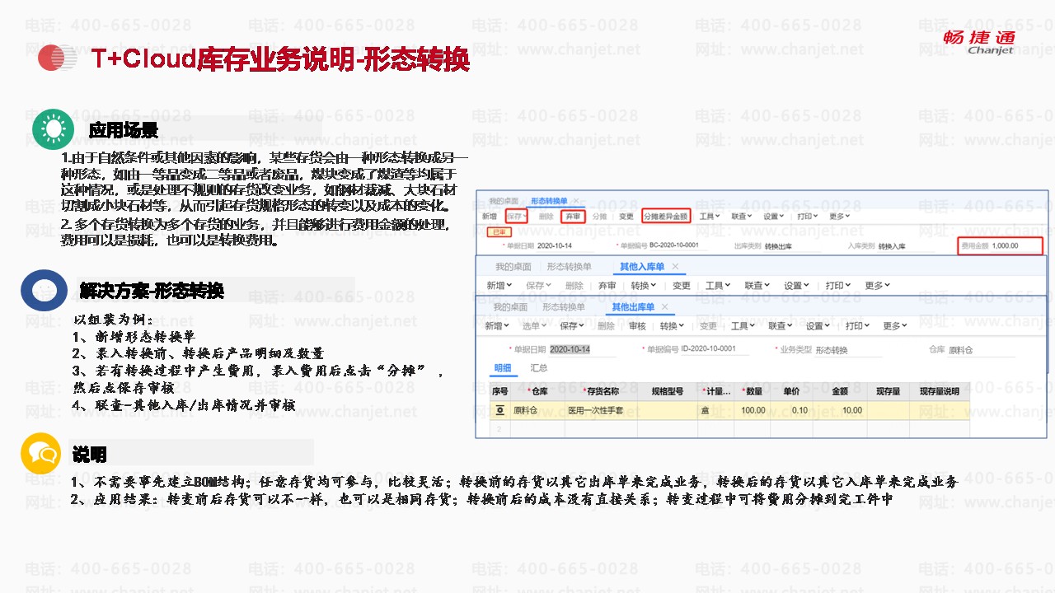Expand 工具 menu in the 形态转换单 toolbar
The width and height of the screenshot is (1055, 593).
coord(710,217)
